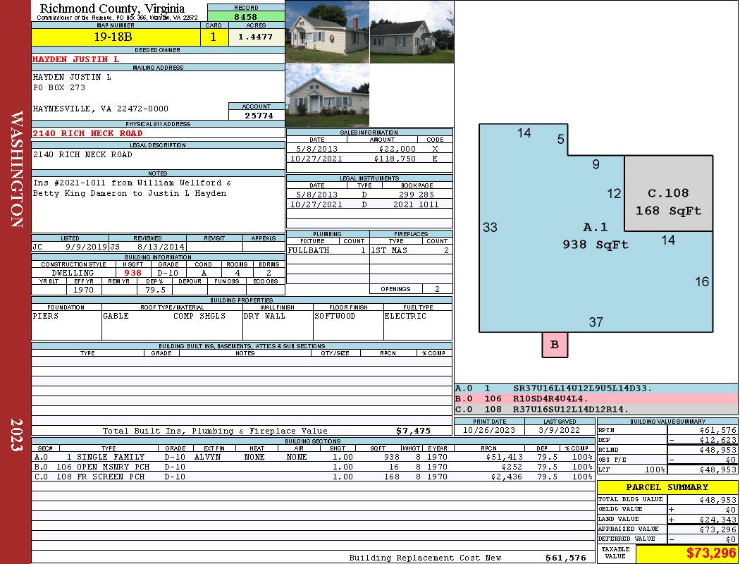Select deeded owner HAYDEN JUSTIN L in red
The width and height of the screenshot is (740, 564).
click(76, 59)
